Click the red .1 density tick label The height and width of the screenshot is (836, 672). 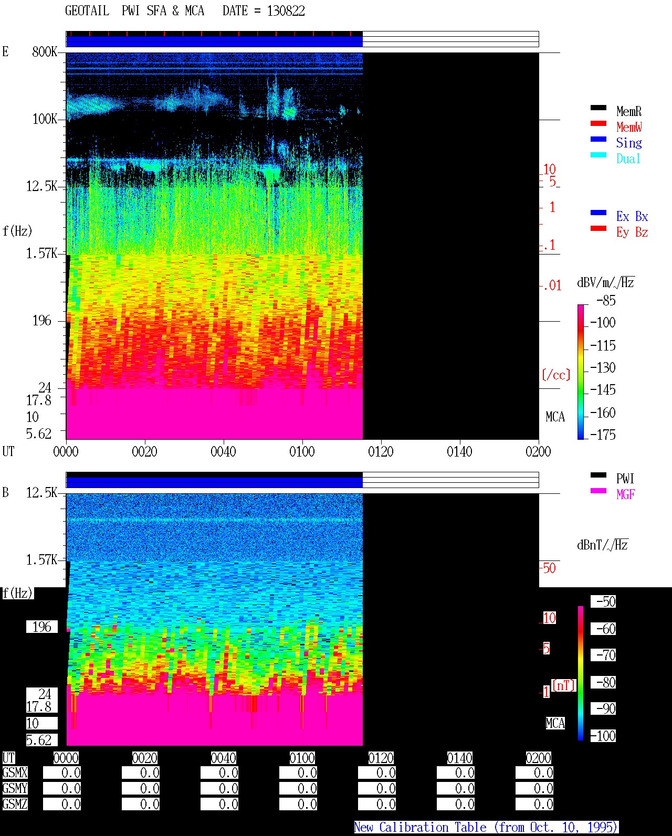click(x=549, y=245)
